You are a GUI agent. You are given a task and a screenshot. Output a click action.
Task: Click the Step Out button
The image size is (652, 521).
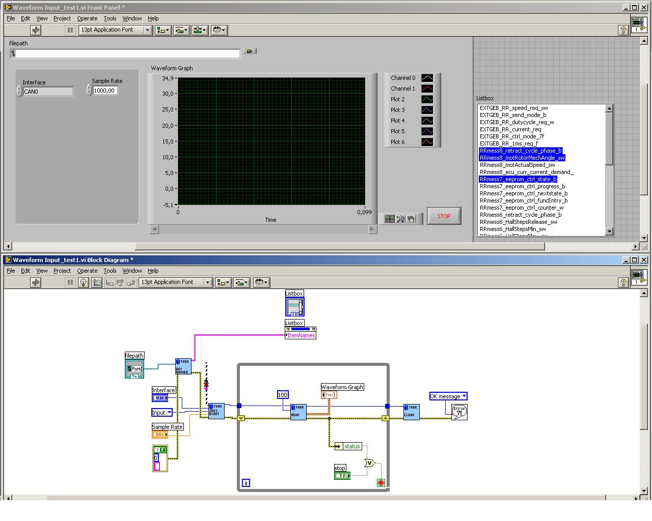(x=131, y=282)
